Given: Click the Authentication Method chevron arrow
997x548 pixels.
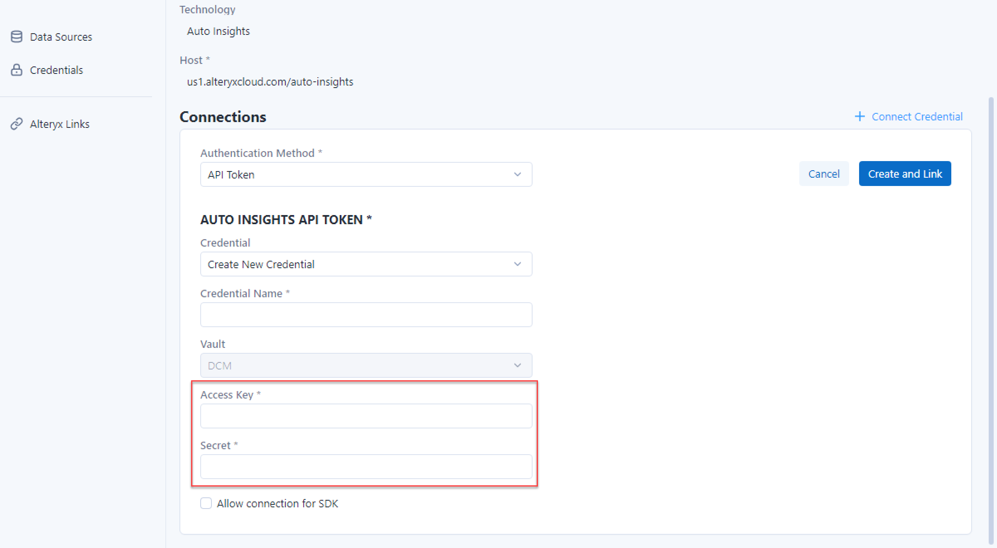Looking at the screenshot, I should pyautogui.click(x=517, y=174).
